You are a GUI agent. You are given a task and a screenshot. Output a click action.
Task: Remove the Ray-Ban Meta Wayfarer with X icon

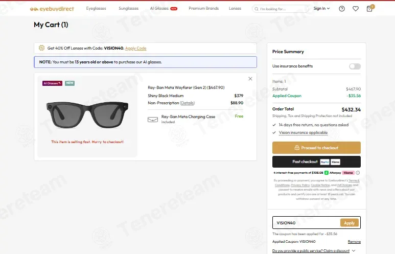click(250, 79)
